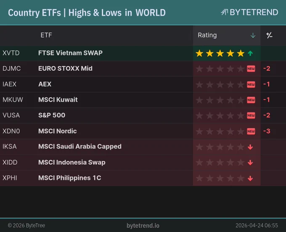This screenshot has height=232, width=286.
Task: Click the NEW badge on VUSA row
Action: coord(251,115)
